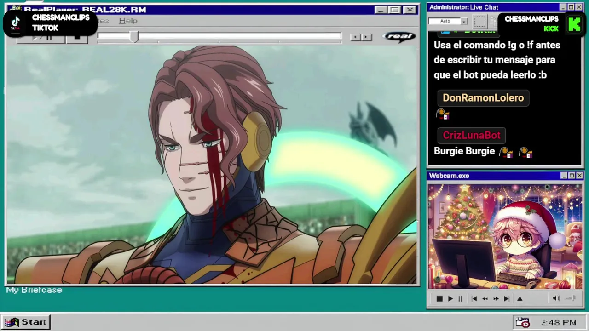Pause the Webcam.exe player

pyautogui.click(x=460, y=299)
